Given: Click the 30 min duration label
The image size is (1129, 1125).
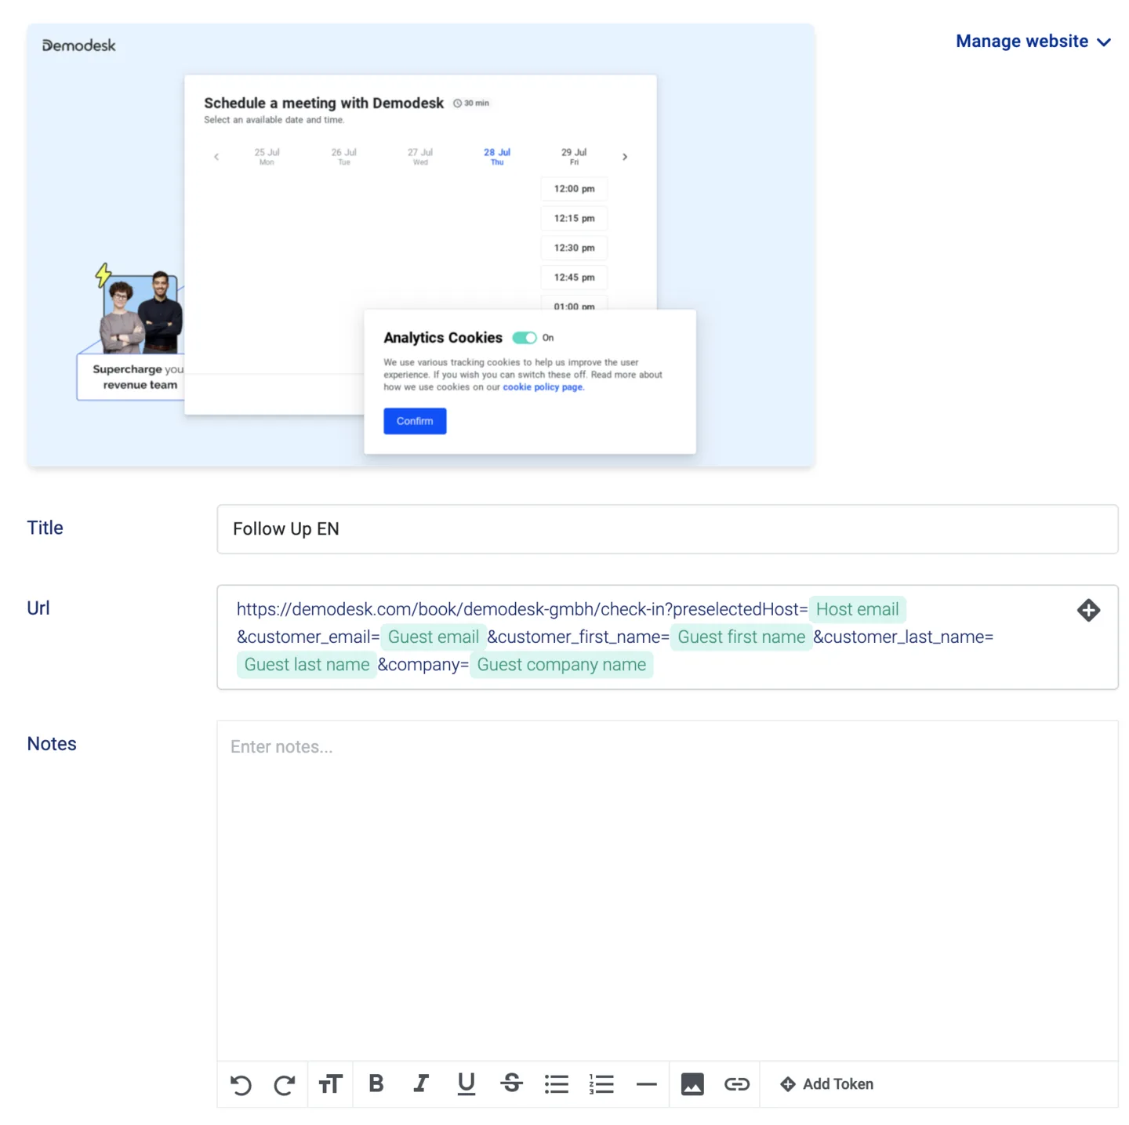Looking at the screenshot, I should [471, 103].
